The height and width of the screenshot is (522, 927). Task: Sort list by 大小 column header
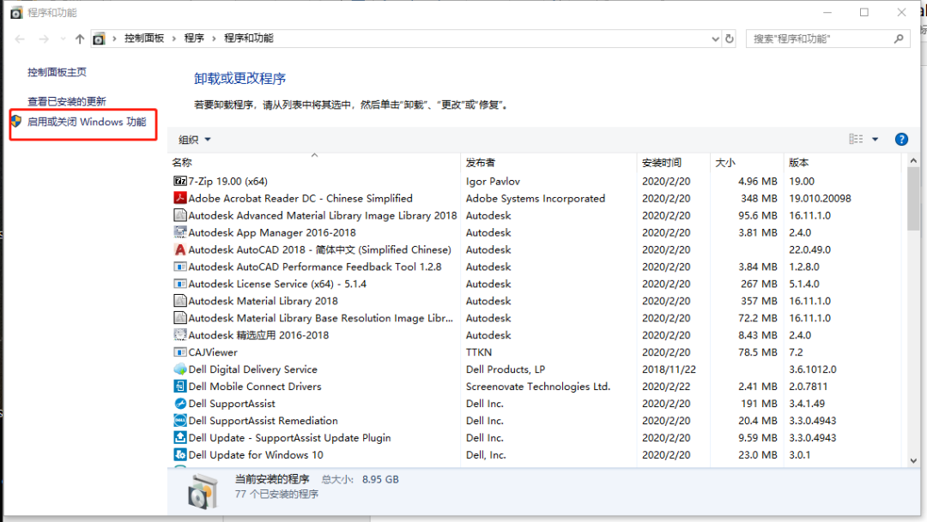pyautogui.click(x=747, y=162)
